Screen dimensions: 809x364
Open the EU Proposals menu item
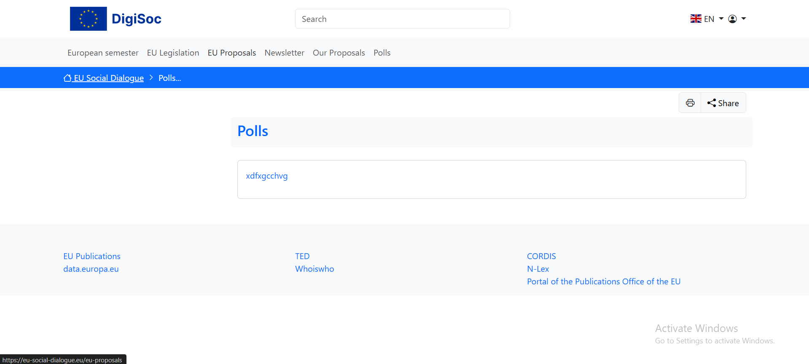point(232,53)
